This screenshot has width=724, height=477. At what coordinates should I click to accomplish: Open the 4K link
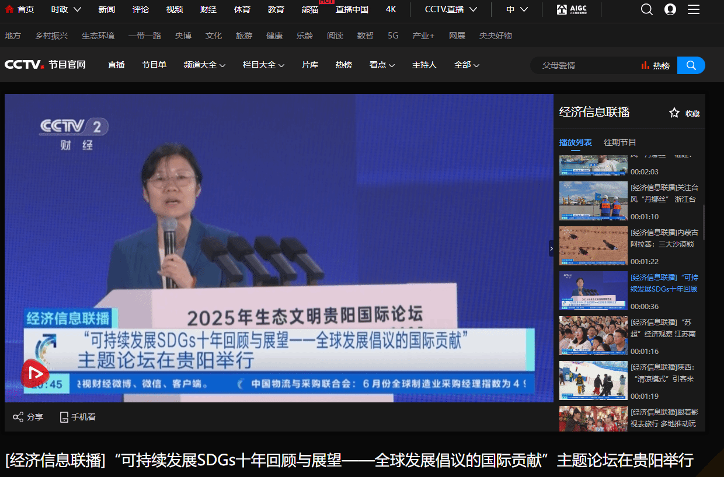point(391,9)
